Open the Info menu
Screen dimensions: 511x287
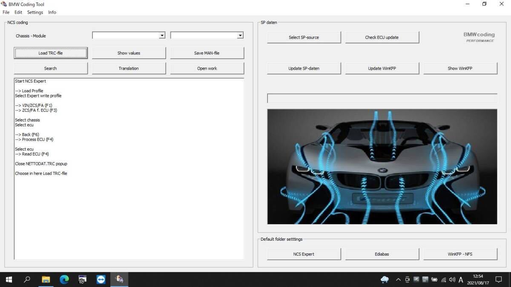pyautogui.click(x=52, y=12)
